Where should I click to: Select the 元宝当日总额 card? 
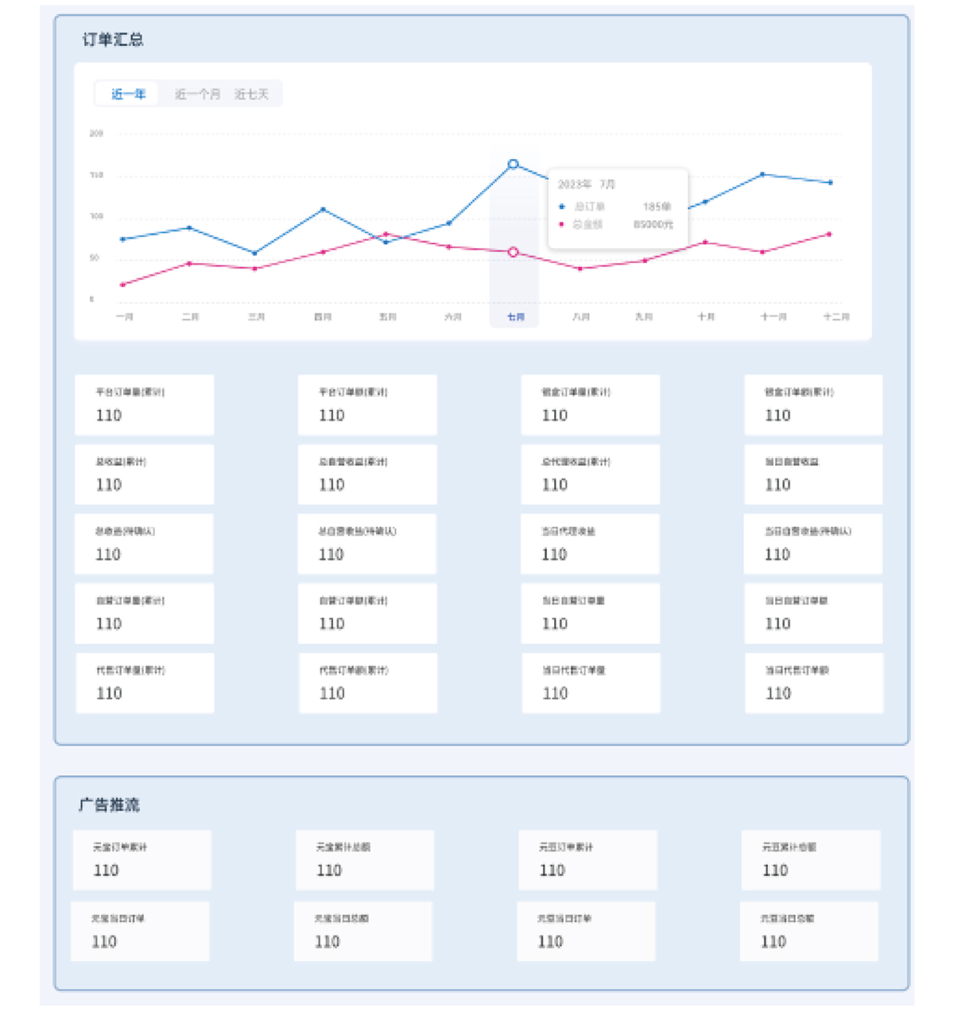point(363,932)
